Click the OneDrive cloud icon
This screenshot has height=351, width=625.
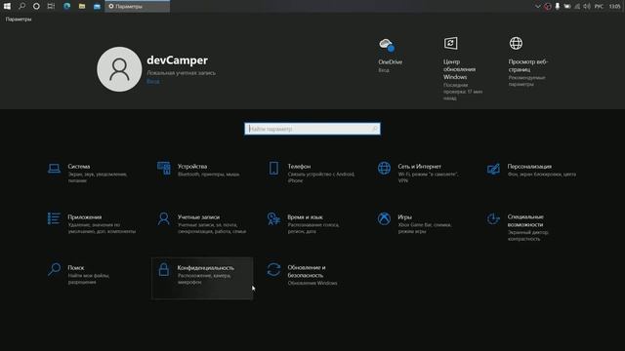pos(387,45)
